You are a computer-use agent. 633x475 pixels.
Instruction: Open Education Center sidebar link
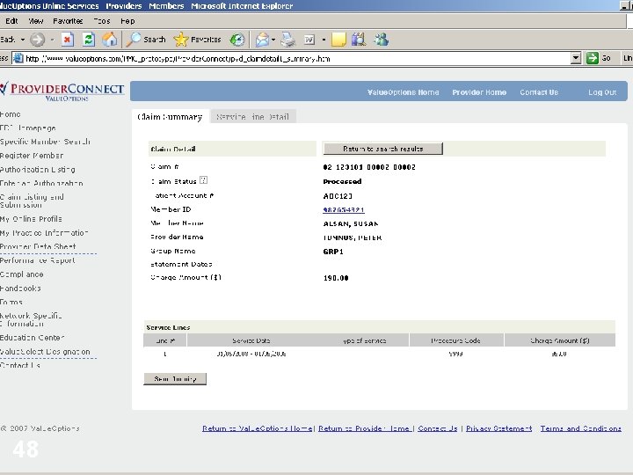(x=33, y=337)
